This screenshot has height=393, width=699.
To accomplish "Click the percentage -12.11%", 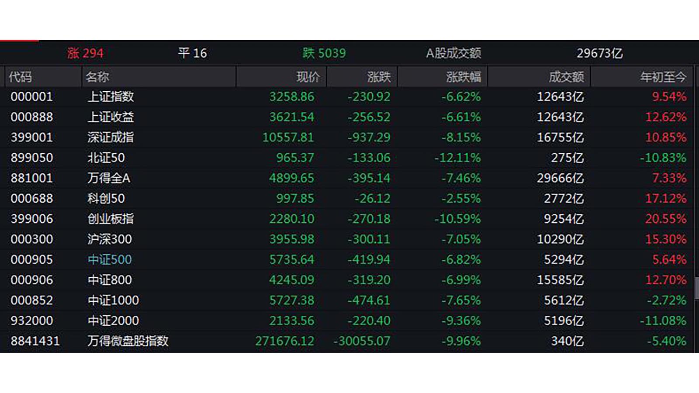I will [457, 158].
